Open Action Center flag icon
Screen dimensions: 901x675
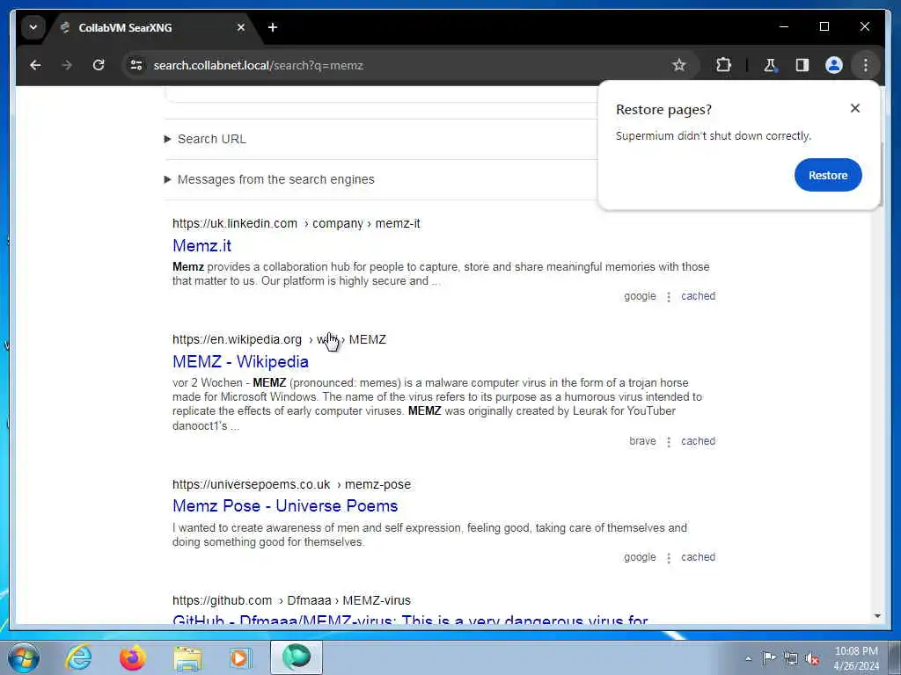[x=769, y=657]
